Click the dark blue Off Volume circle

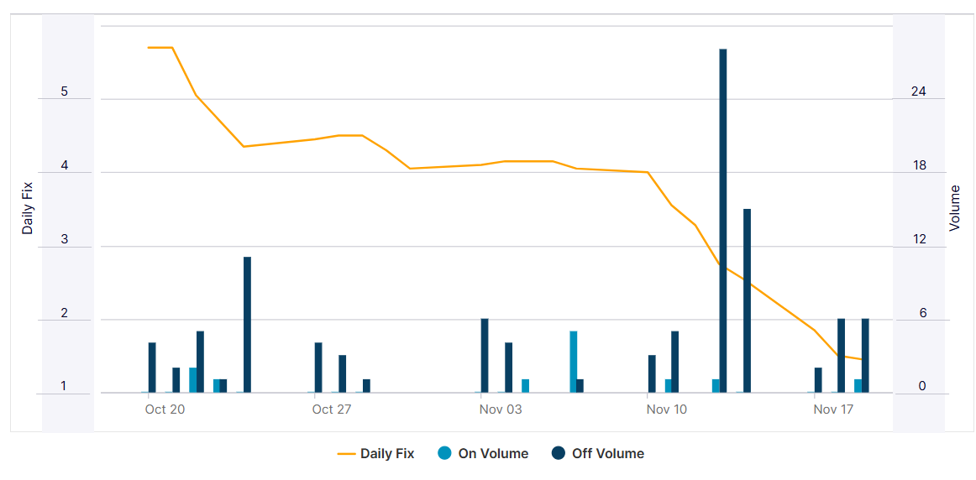point(559,454)
